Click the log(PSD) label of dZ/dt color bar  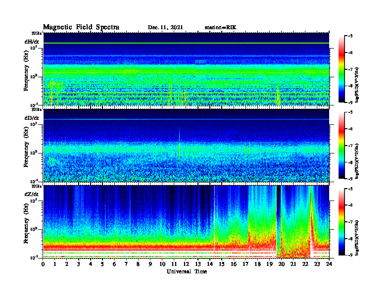click(x=357, y=238)
